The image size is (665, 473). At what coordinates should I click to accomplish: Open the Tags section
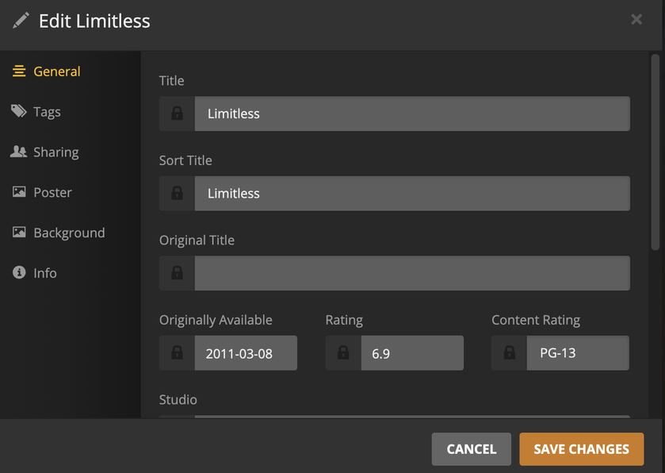click(47, 112)
